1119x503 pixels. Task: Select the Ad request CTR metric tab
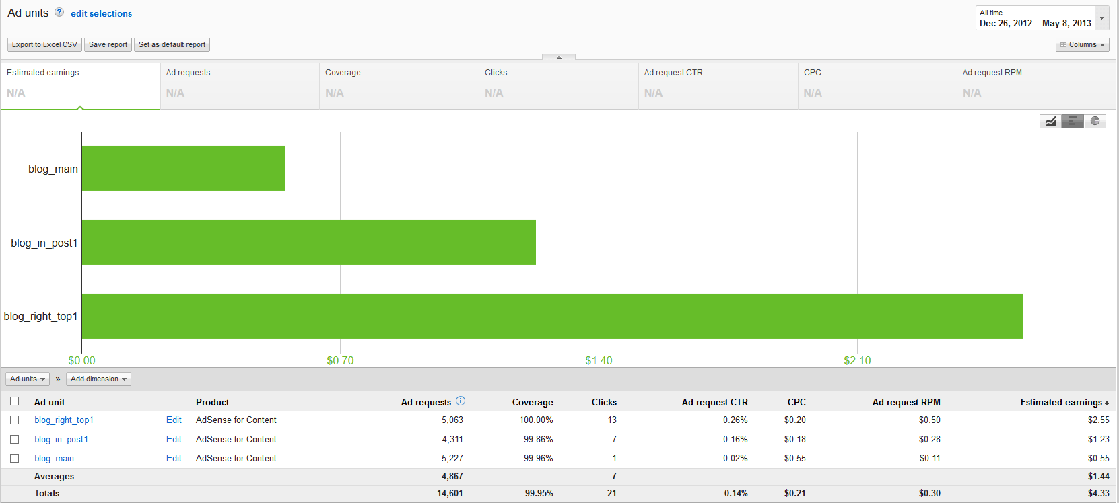click(x=718, y=86)
